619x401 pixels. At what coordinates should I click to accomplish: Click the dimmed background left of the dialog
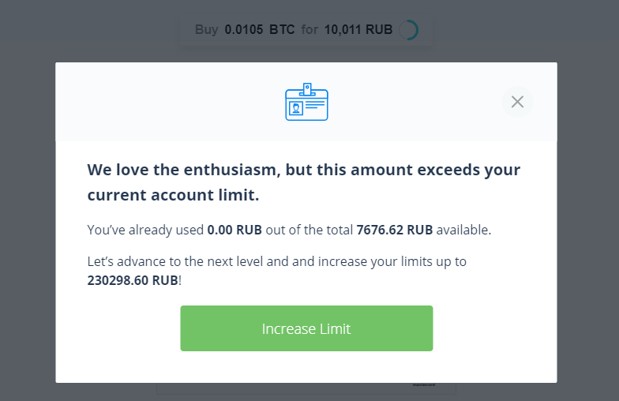tap(28, 221)
